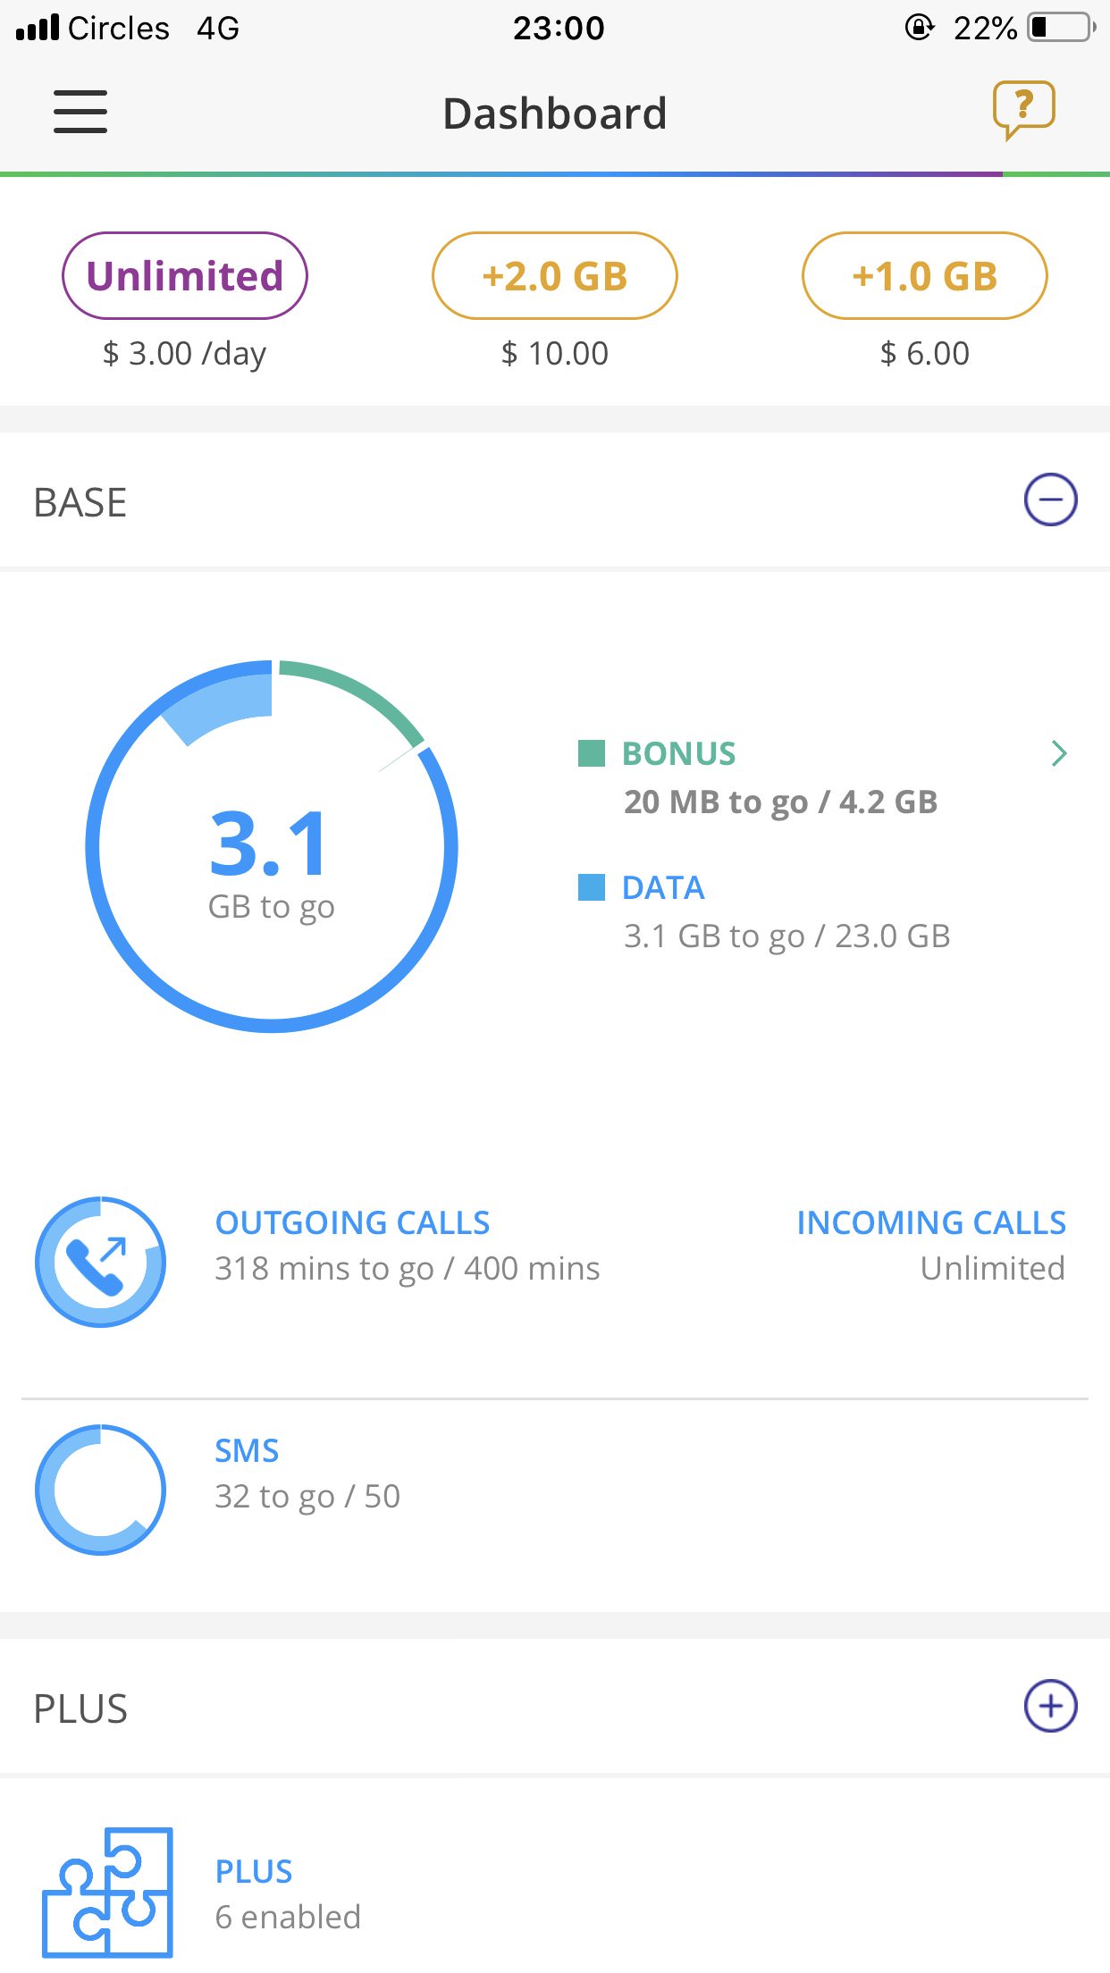The image size is (1110, 1973).
Task: Tap the PLUS puzzle piece icon
Action: (107, 1892)
